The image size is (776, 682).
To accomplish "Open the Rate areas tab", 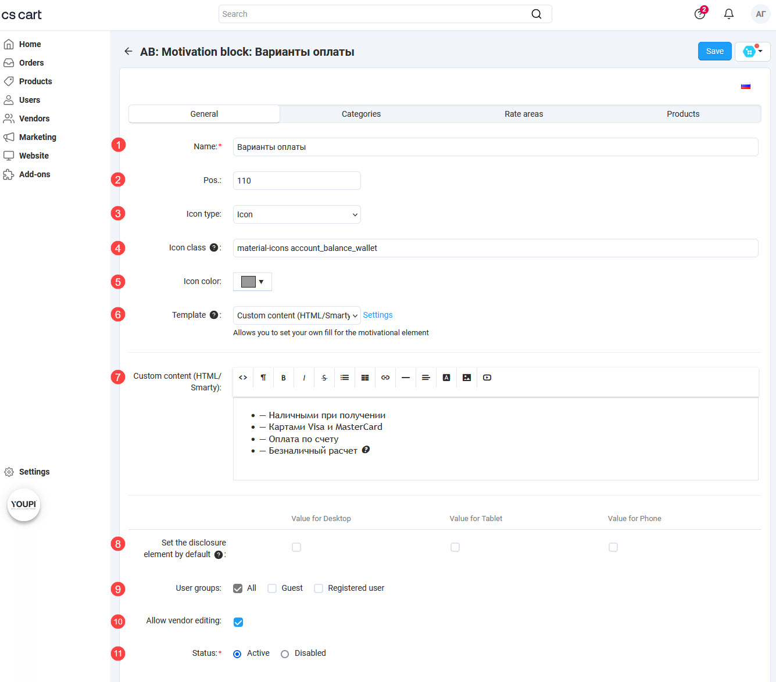I will click(x=524, y=114).
